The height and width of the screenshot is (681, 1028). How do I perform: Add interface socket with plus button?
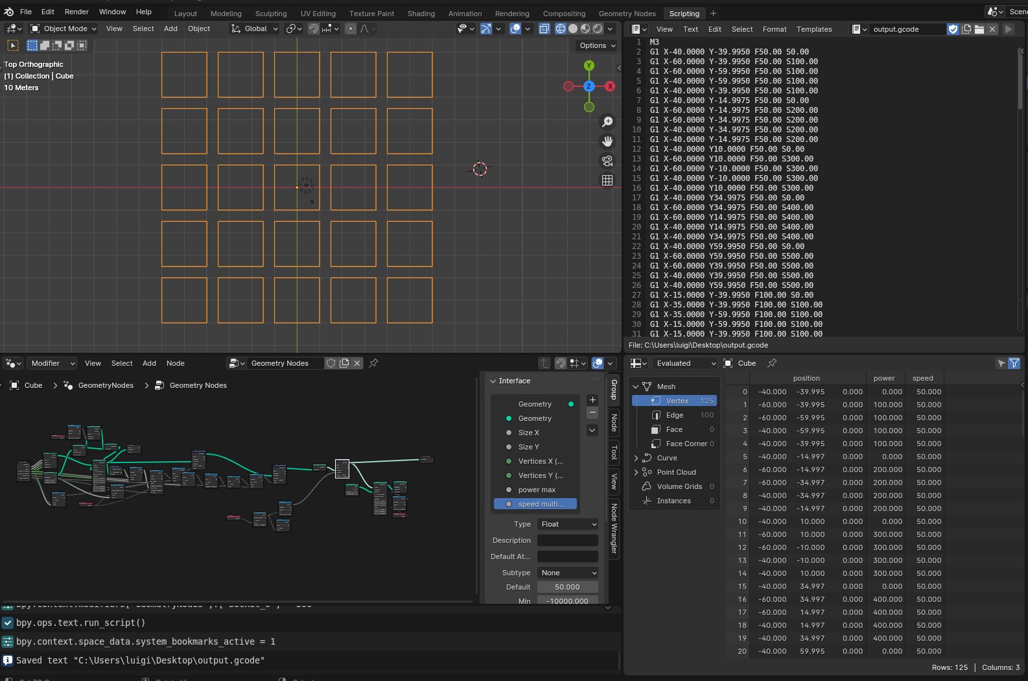(x=592, y=400)
